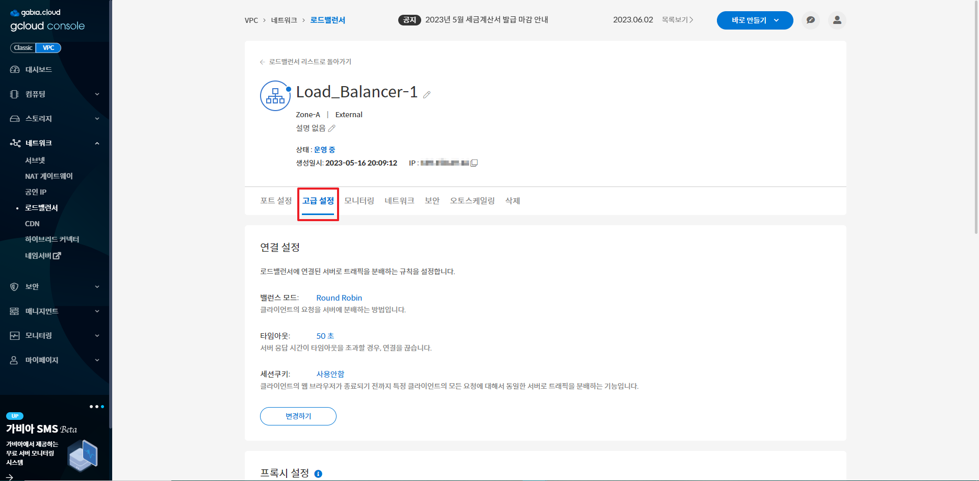
Task: Click 네트워크 in the breadcrumb
Action: tap(284, 20)
